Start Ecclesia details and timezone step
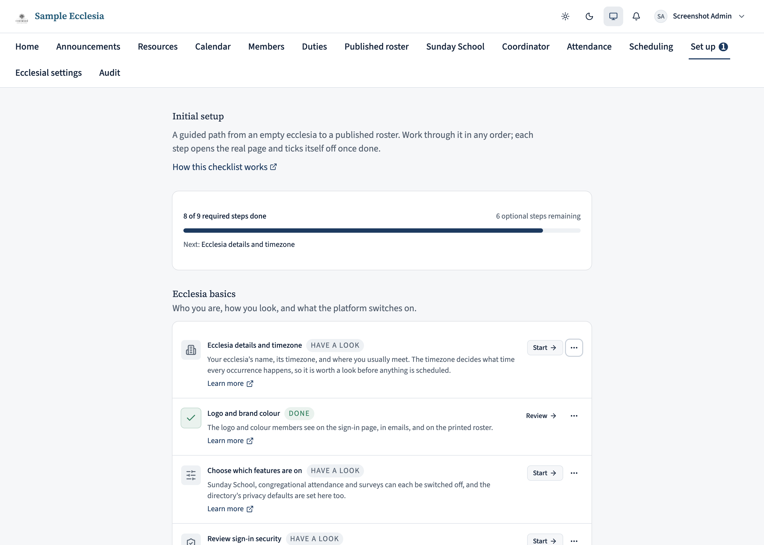 tap(545, 348)
